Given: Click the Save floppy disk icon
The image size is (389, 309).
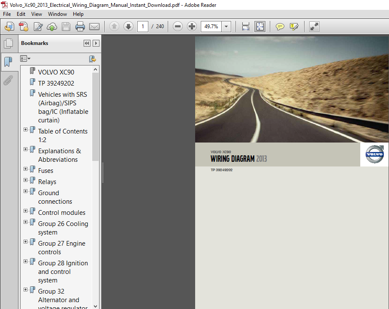Looking at the screenshot, I should 66,27.
